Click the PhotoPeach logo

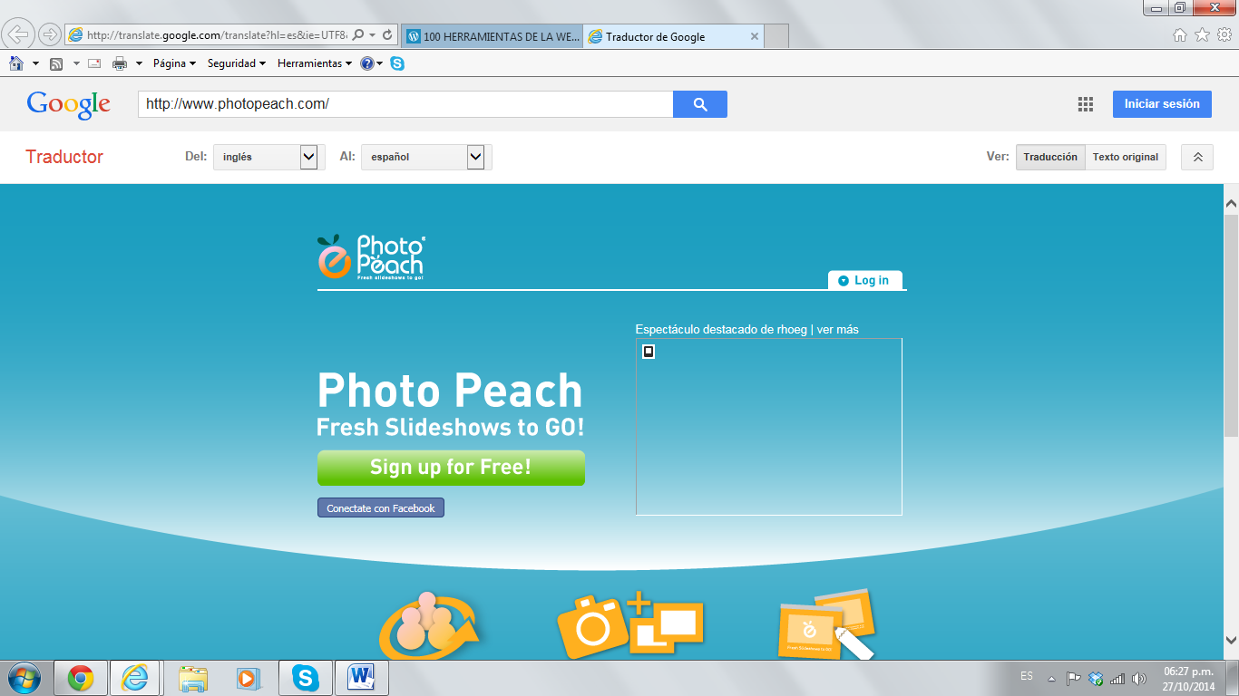coord(371,257)
